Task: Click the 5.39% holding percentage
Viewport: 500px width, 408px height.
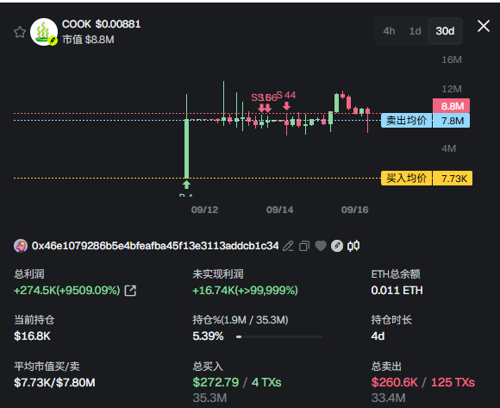Action: click(208, 336)
